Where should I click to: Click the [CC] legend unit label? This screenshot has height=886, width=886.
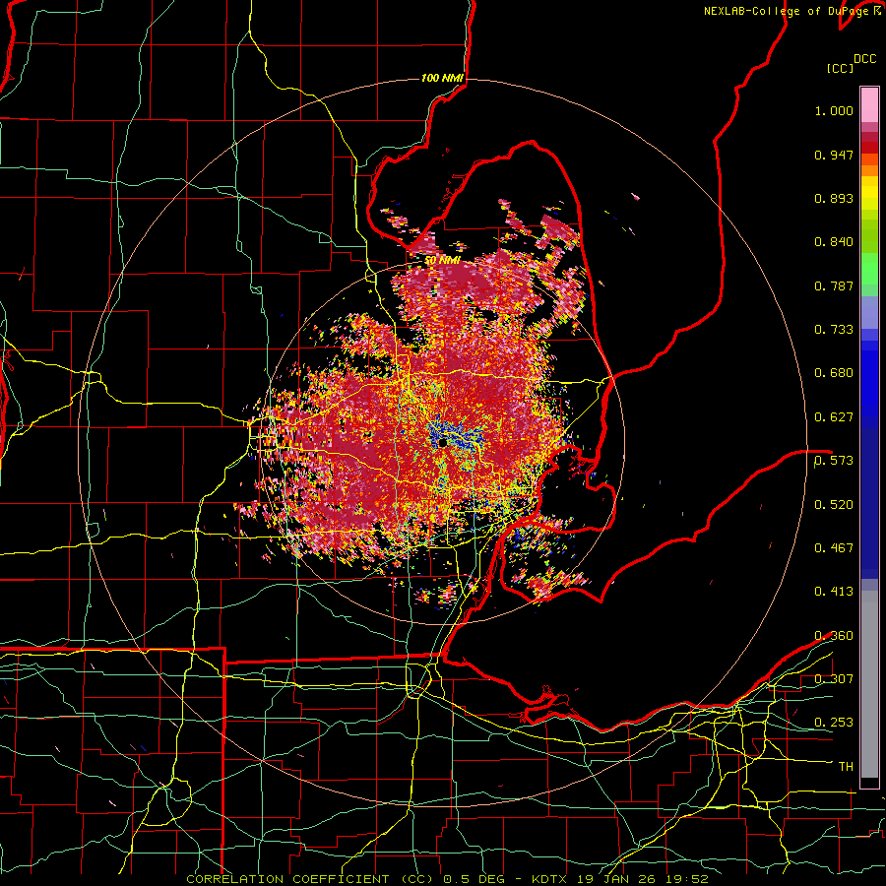841,68
